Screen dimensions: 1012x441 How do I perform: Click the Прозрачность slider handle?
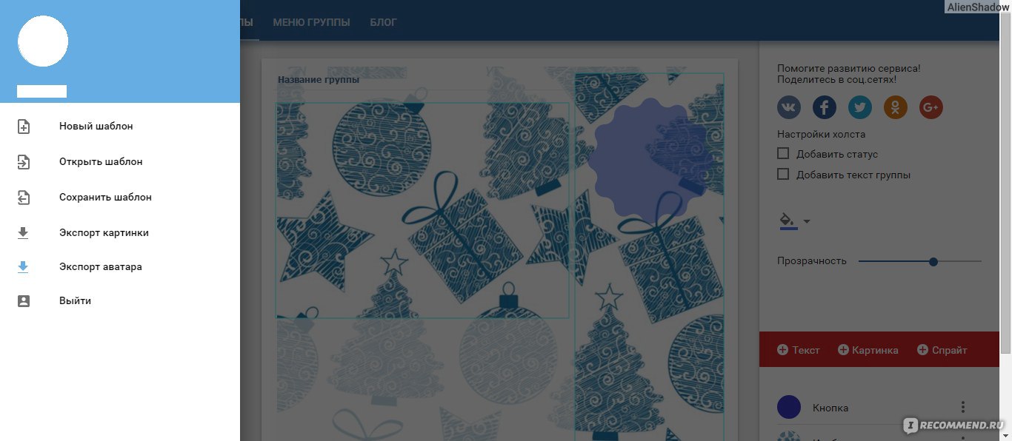click(933, 261)
